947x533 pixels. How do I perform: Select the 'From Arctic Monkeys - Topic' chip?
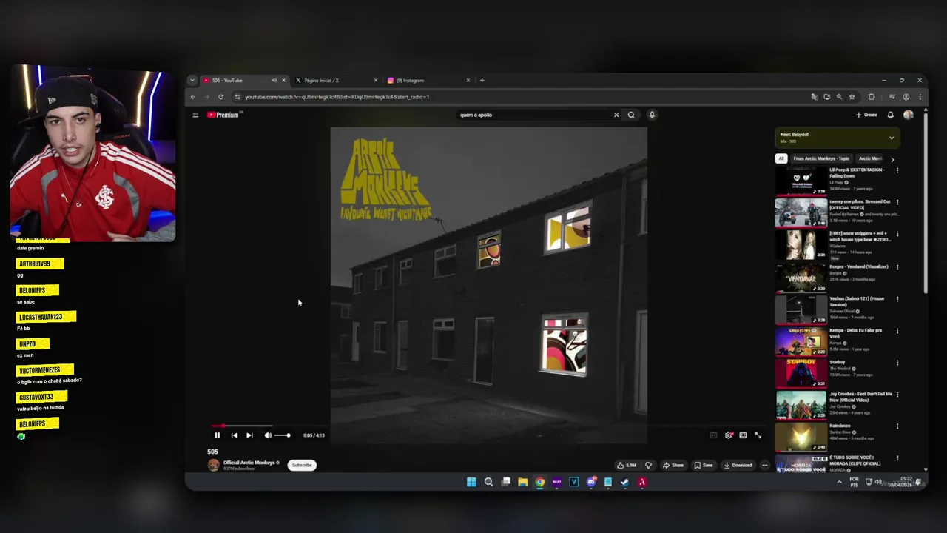tap(821, 158)
